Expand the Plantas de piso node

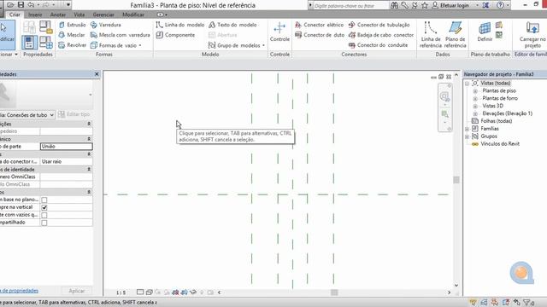click(x=475, y=91)
